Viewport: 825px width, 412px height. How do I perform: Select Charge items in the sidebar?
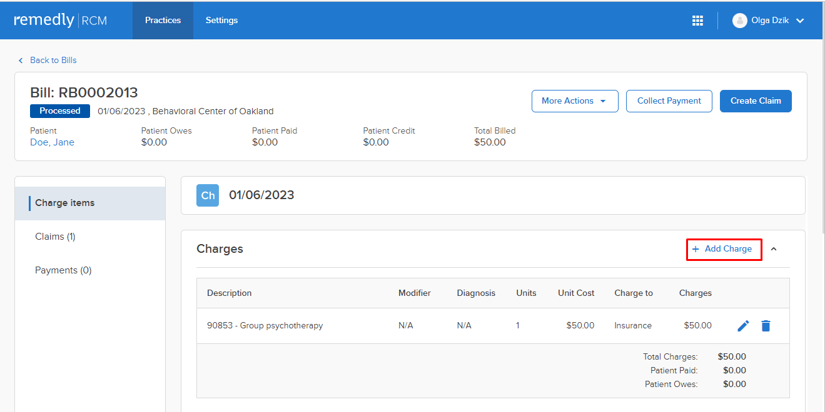pos(64,202)
